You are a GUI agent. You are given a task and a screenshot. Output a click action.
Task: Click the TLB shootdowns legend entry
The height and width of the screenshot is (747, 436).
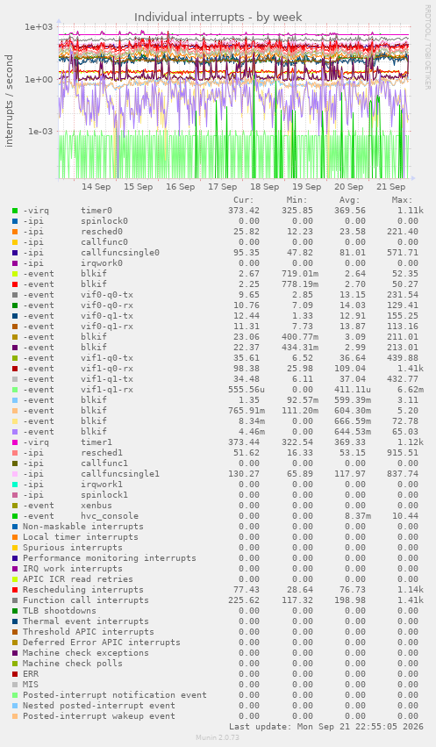(60, 611)
